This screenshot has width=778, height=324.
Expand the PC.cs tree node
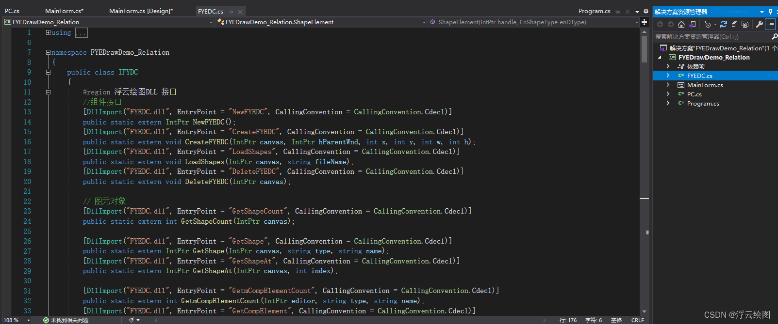(x=668, y=94)
